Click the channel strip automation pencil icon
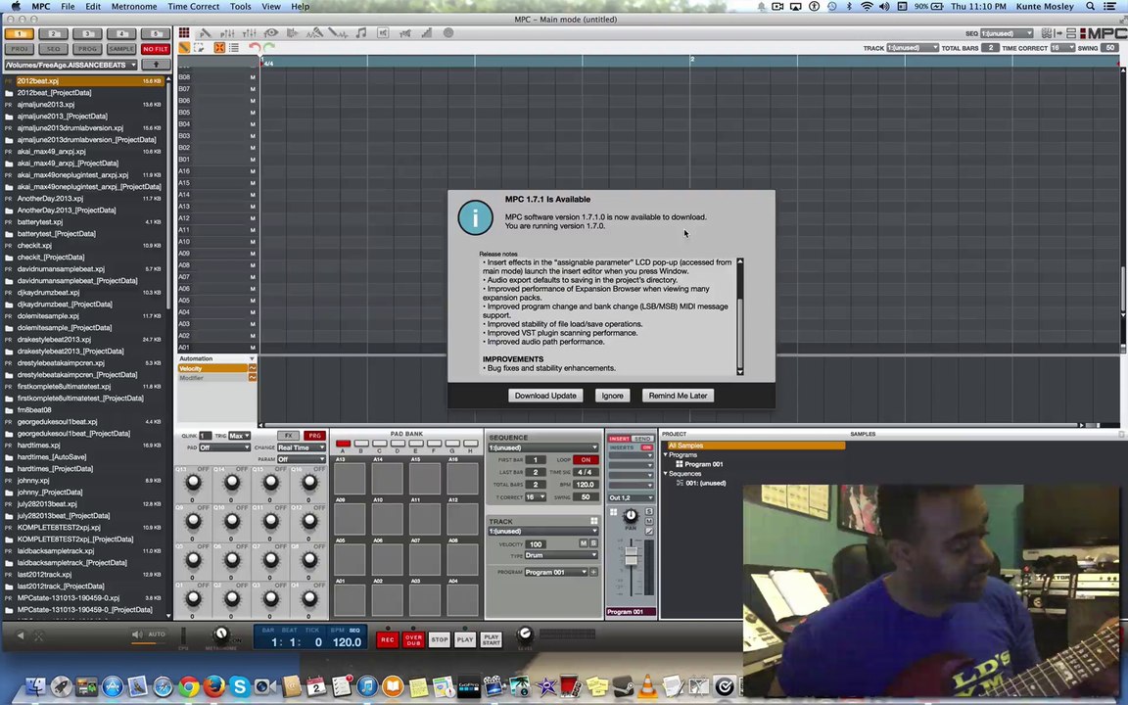 (649, 531)
